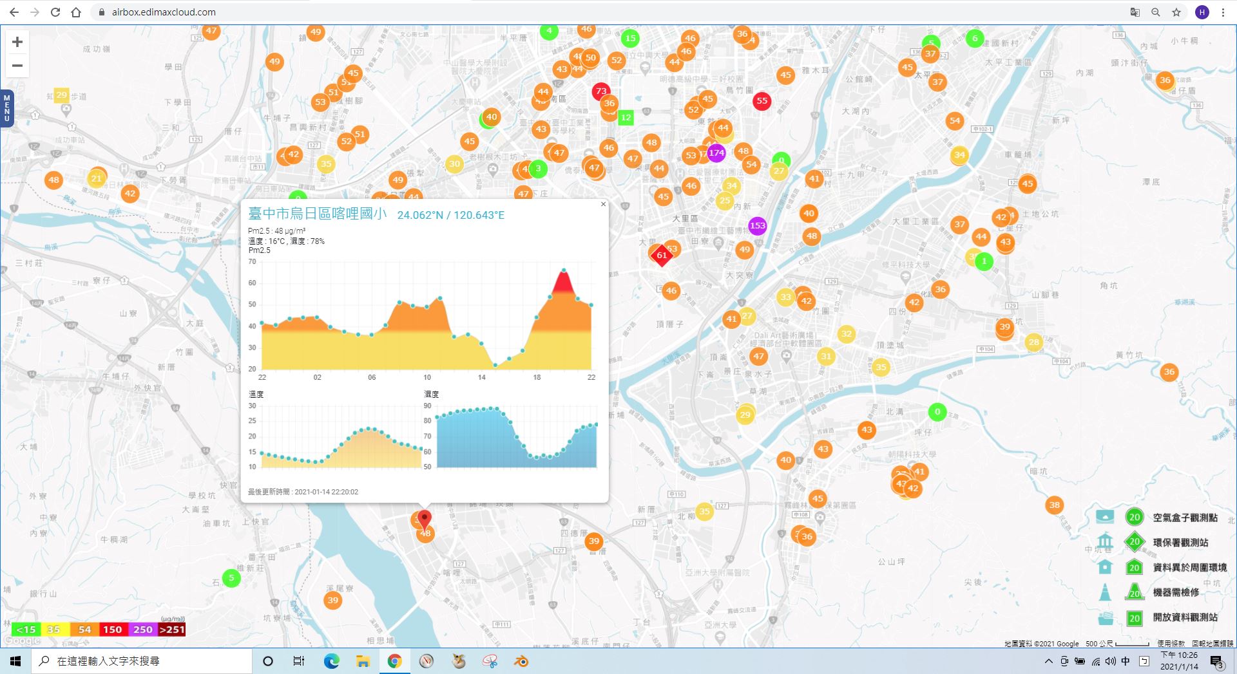
Task: Reload the page
Action: coord(55,12)
